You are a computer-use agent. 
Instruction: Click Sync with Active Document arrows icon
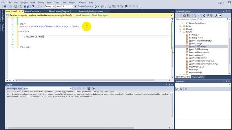(200, 16)
